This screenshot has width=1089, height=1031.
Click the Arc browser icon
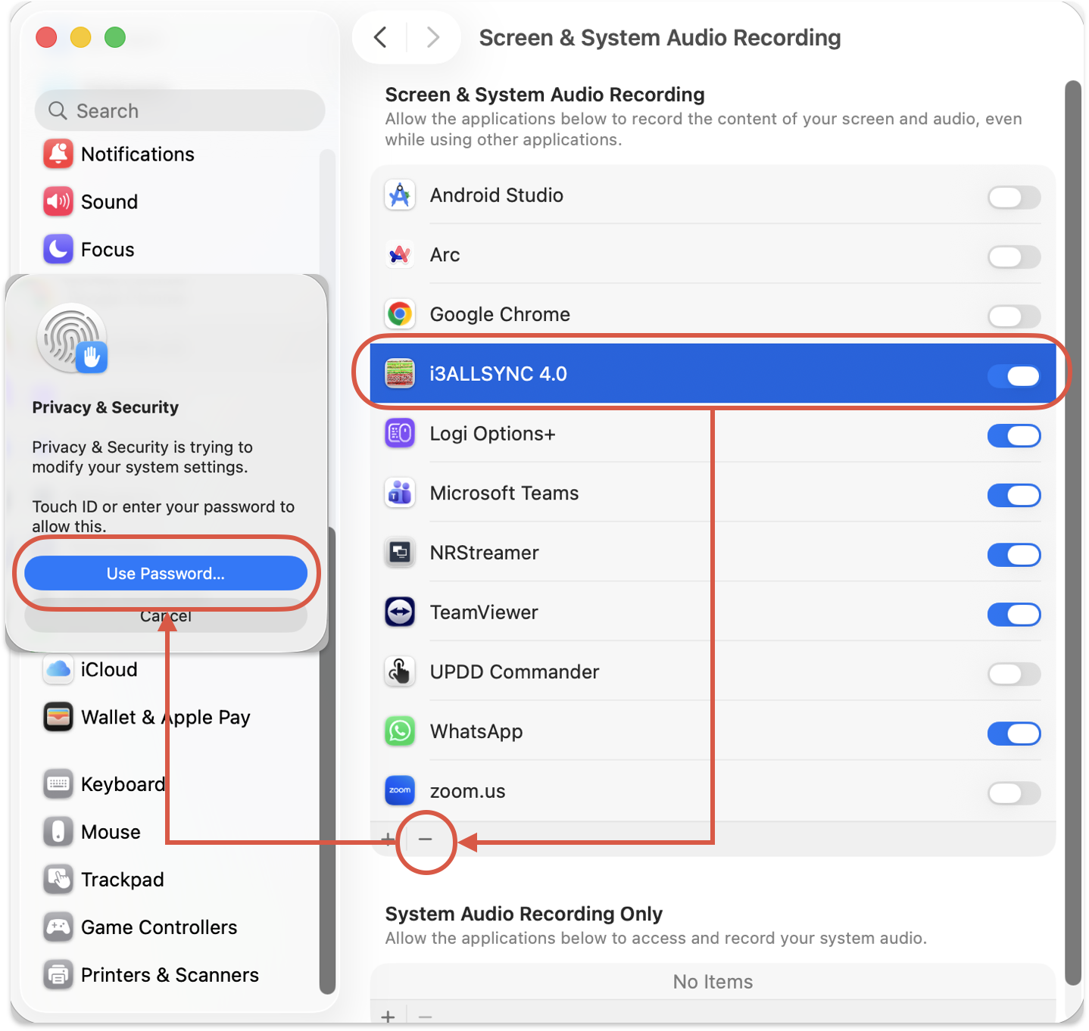[x=400, y=255]
